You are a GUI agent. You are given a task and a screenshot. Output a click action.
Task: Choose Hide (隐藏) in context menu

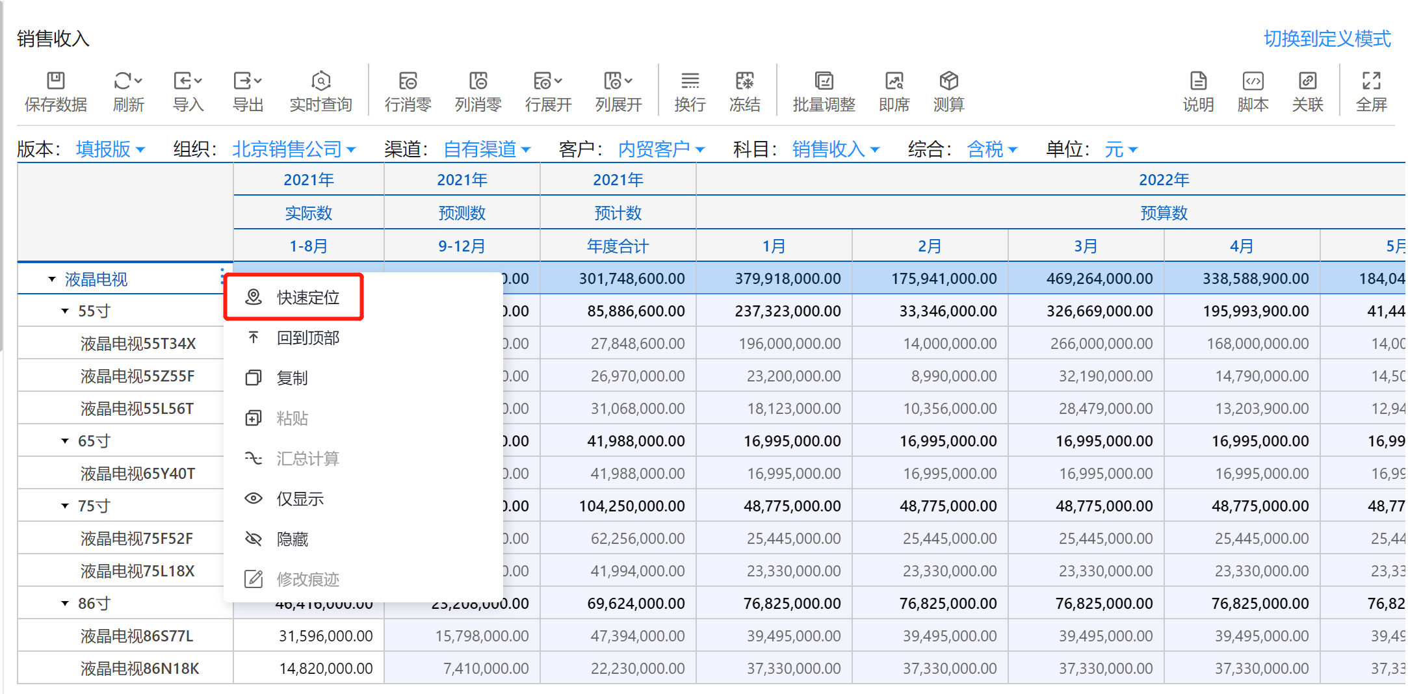(x=292, y=539)
